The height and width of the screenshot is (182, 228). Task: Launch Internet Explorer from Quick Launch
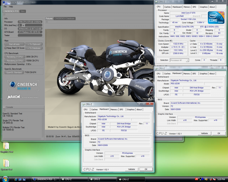(16, 180)
